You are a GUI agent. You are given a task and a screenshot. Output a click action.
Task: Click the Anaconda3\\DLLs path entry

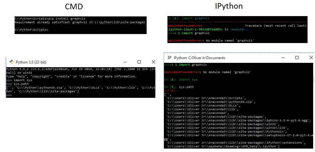203,106
